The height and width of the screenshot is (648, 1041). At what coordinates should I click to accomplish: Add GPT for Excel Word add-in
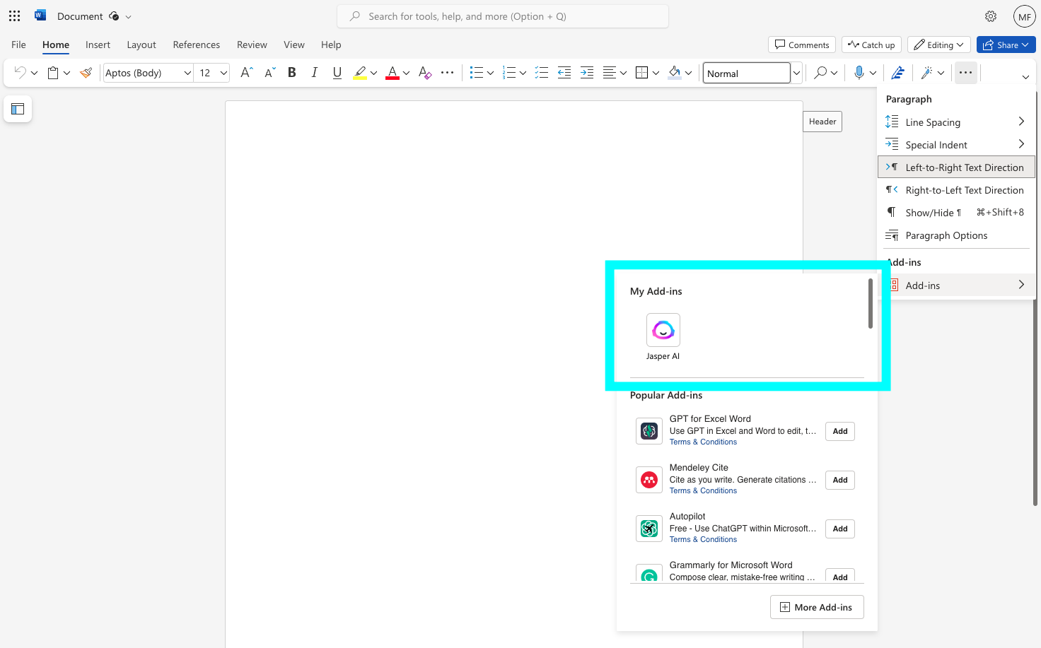click(840, 431)
